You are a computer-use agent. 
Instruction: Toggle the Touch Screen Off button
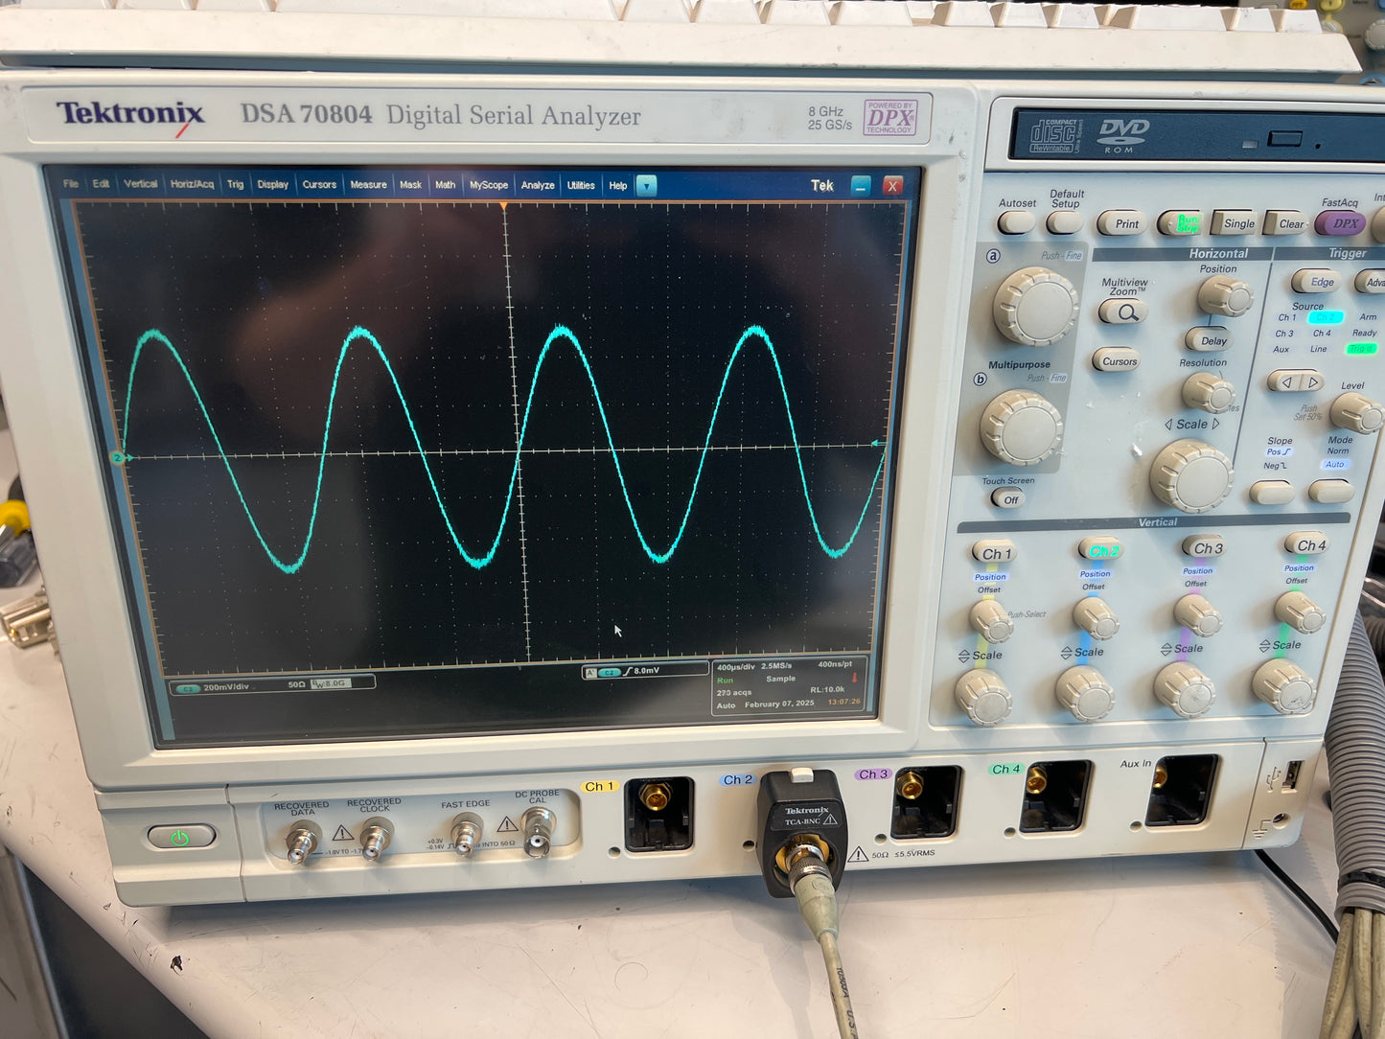point(1006,499)
